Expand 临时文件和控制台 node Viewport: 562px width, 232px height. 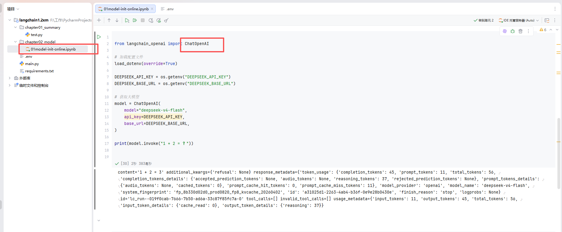[10, 85]
